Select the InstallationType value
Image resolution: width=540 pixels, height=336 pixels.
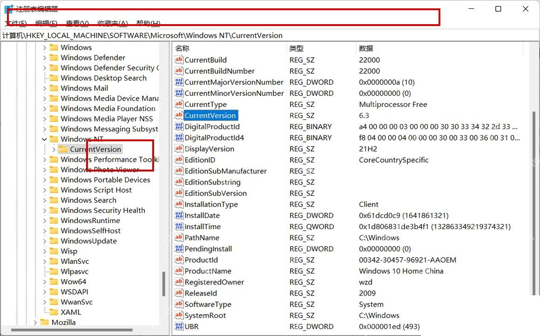click(211, 204)
